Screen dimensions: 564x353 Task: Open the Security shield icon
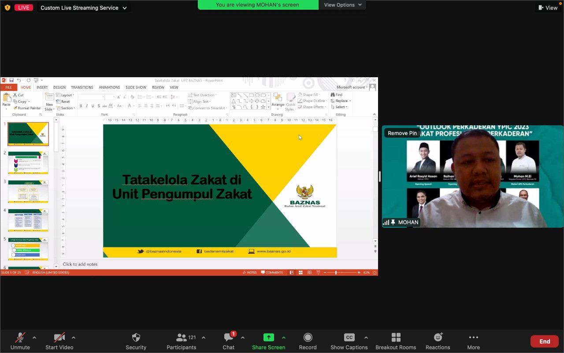pyautogui.click(x=136, y=338)
